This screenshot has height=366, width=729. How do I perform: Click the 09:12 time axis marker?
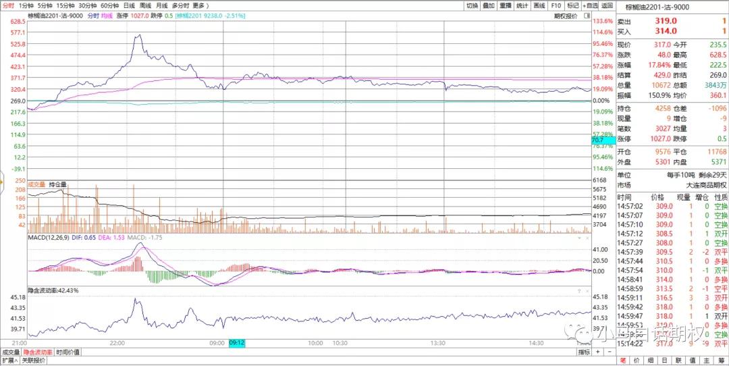pos(236,343)
